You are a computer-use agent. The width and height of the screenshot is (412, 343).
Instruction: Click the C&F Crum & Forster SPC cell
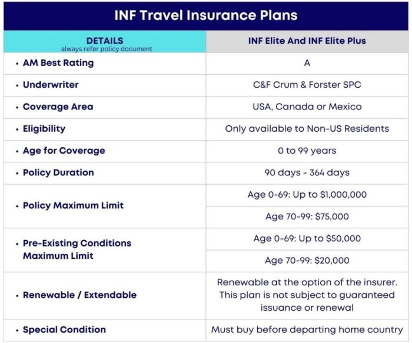pos(307,85)
